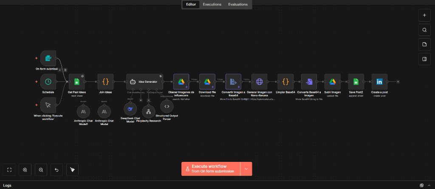Open the execute trigger selection chevron

click(246, 169)
